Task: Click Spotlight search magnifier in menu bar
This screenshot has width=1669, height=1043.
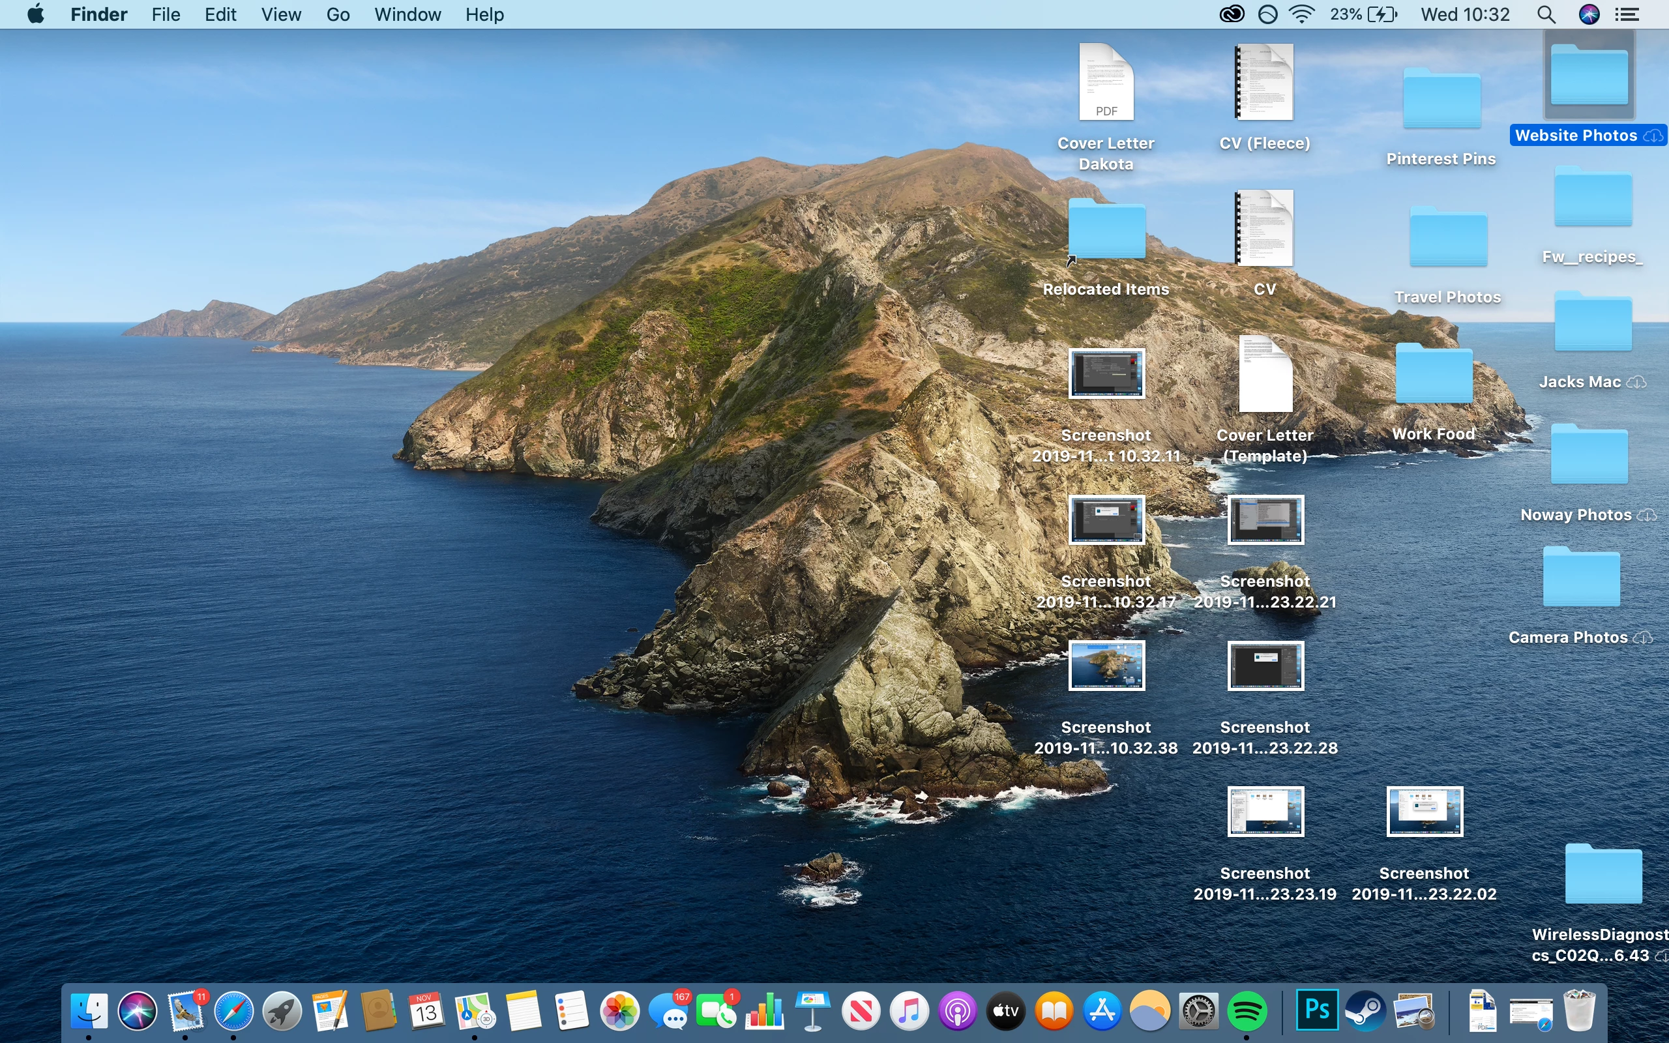Action: coord(1546,14)
